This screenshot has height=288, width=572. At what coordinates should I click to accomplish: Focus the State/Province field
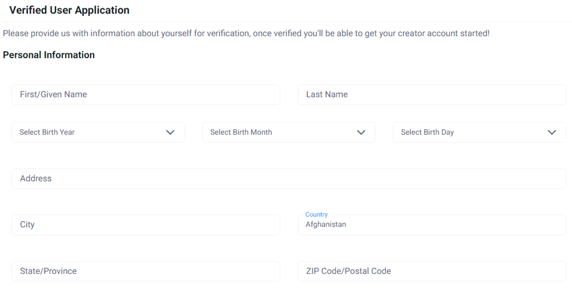(x=146, y=271)
